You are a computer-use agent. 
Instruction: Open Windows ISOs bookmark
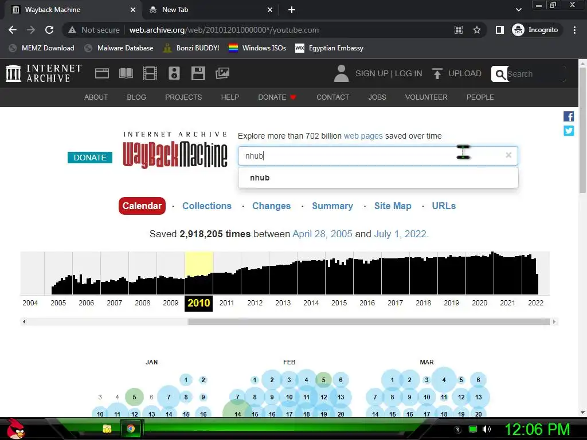click(257, 48)
